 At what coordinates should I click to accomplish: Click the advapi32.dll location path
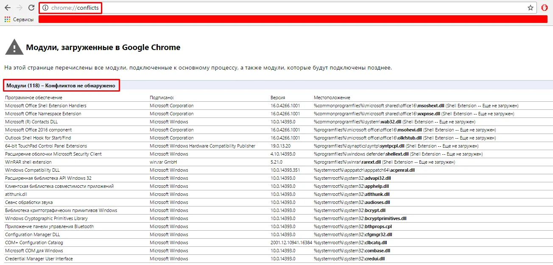pyautogui.click(x=352, y=178)
